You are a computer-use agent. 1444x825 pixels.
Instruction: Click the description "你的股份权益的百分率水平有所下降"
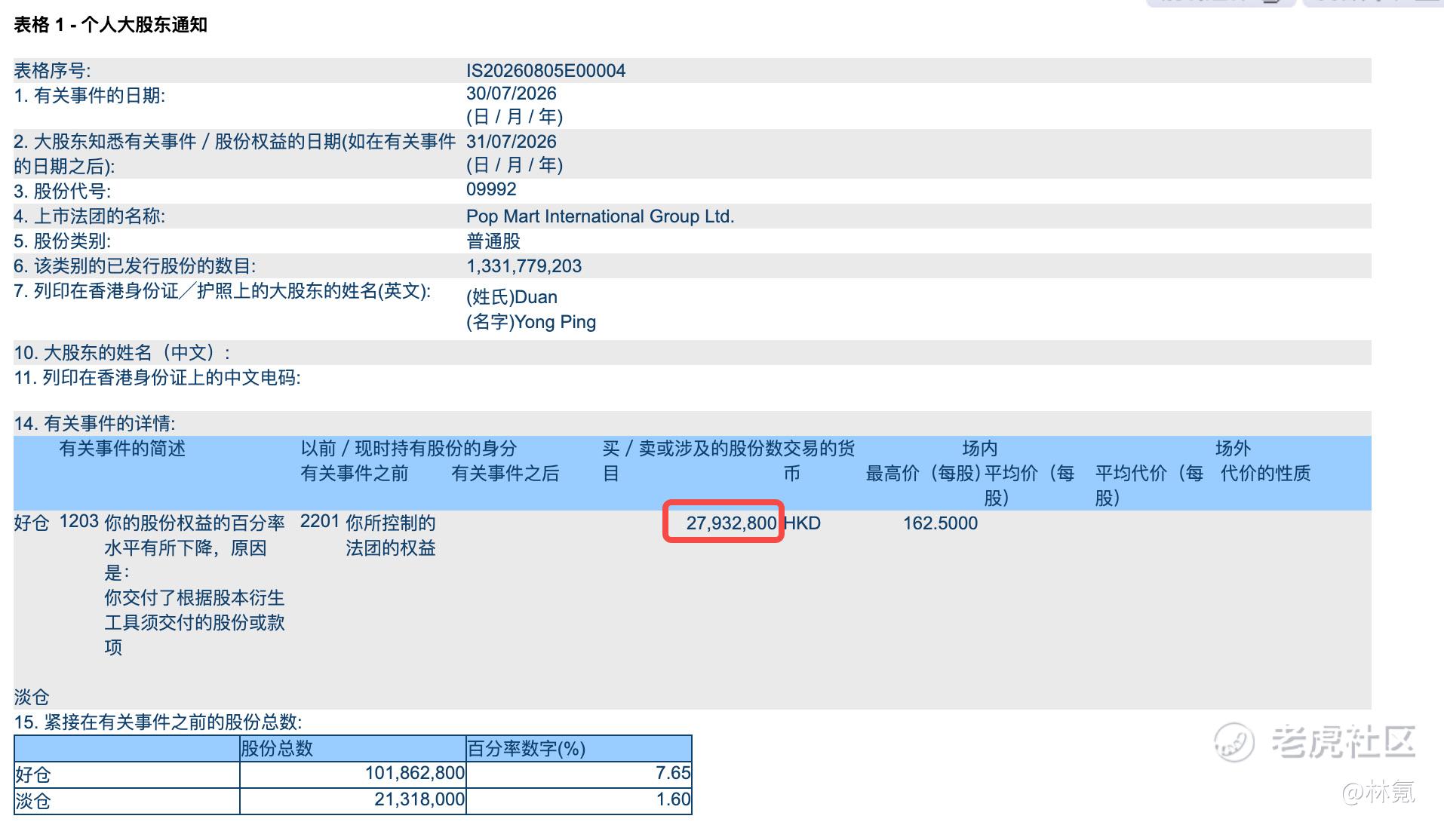tap(195, 535)
